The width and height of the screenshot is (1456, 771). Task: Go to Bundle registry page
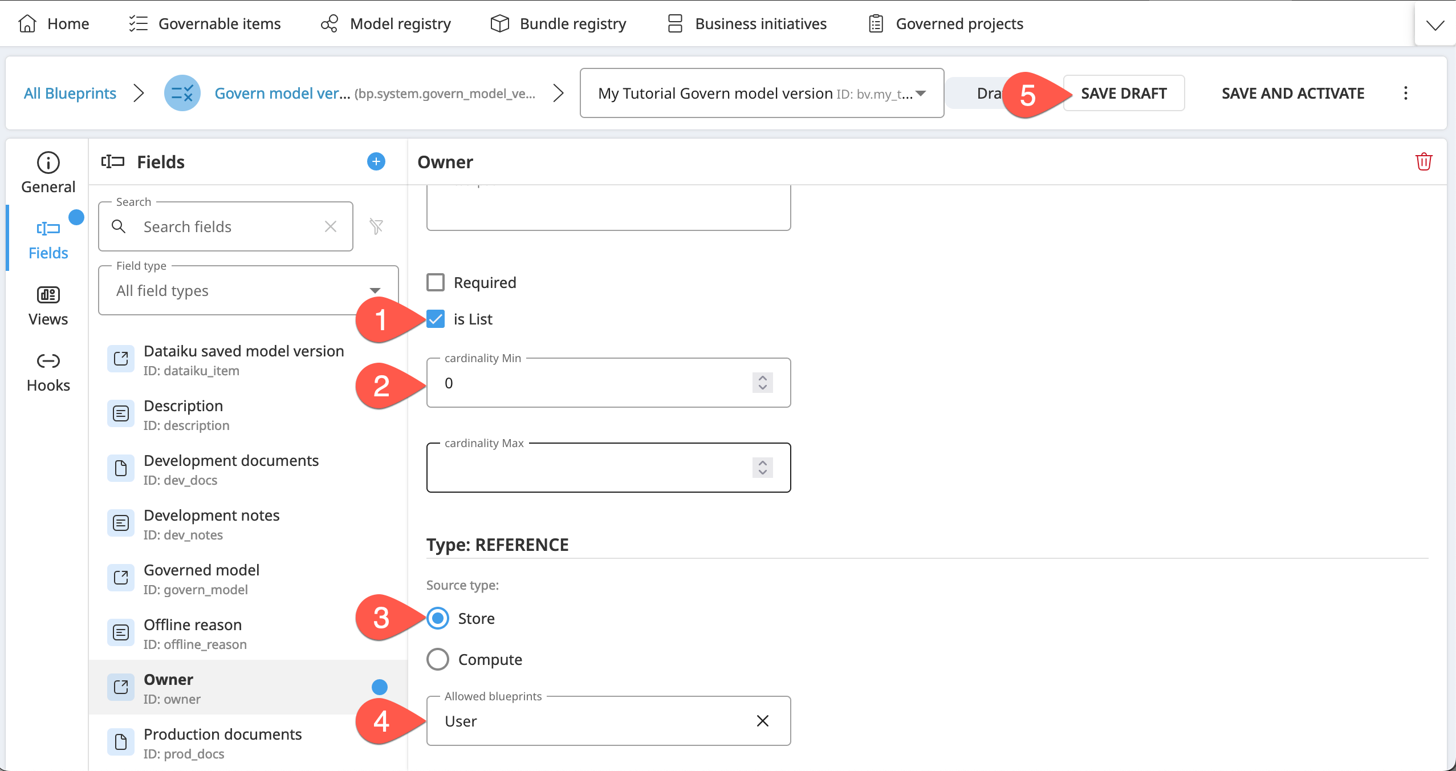pyautogui.click(x=558, y=23)
